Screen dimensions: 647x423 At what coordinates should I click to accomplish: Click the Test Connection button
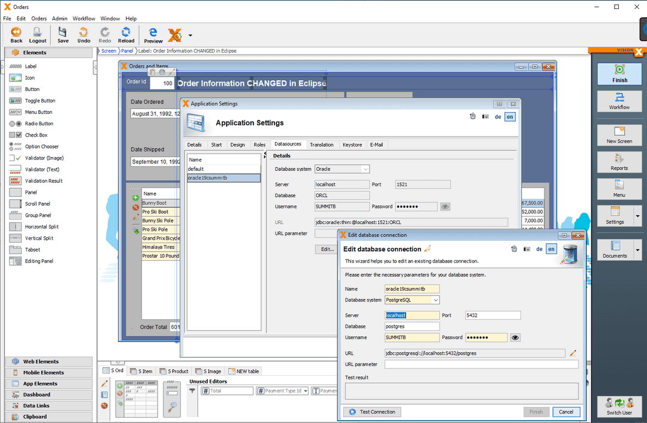371,412
